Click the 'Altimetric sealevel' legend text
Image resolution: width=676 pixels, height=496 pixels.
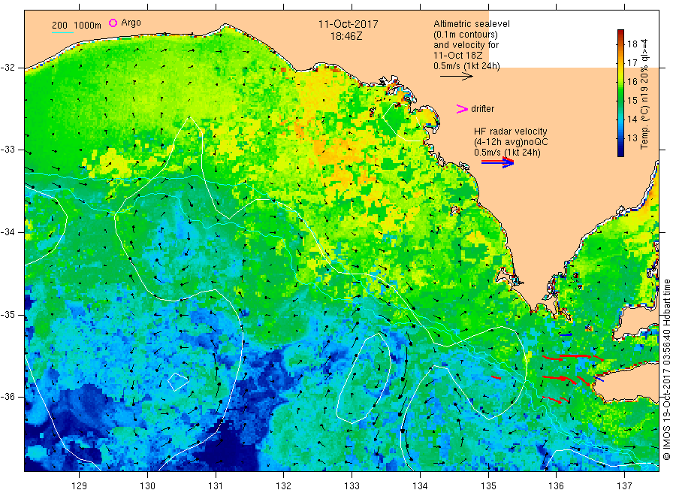[472, 24]
